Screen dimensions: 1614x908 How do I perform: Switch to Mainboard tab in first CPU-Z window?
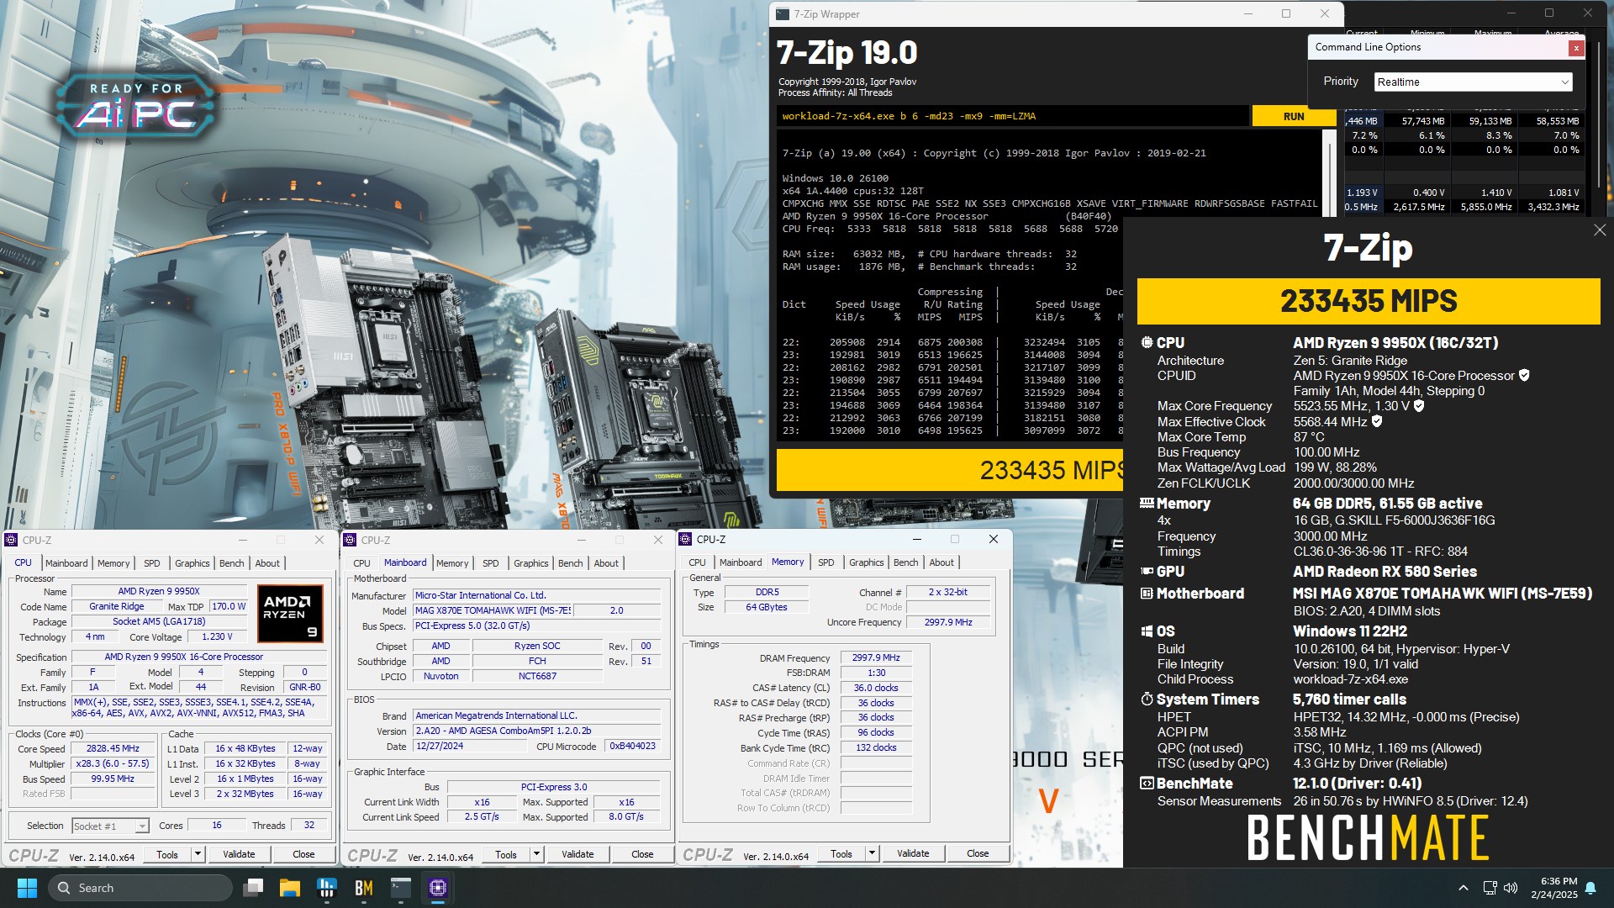tap(66, 563)
